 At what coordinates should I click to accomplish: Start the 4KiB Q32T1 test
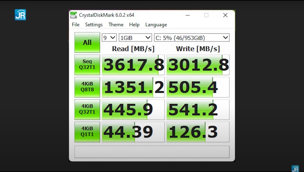click(x=87, y=109)
